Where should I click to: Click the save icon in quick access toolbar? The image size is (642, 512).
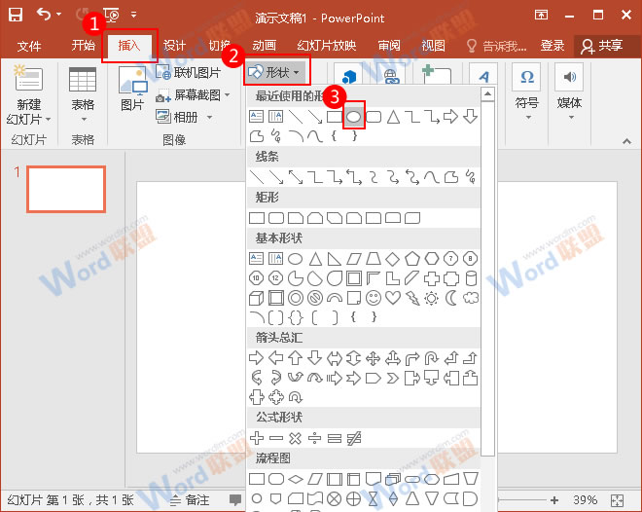click(x=17, y=16)
